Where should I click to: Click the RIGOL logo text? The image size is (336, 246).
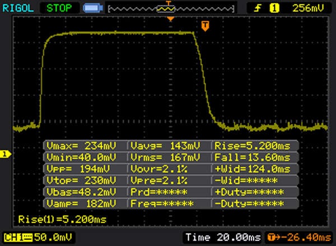coord(18,8)
